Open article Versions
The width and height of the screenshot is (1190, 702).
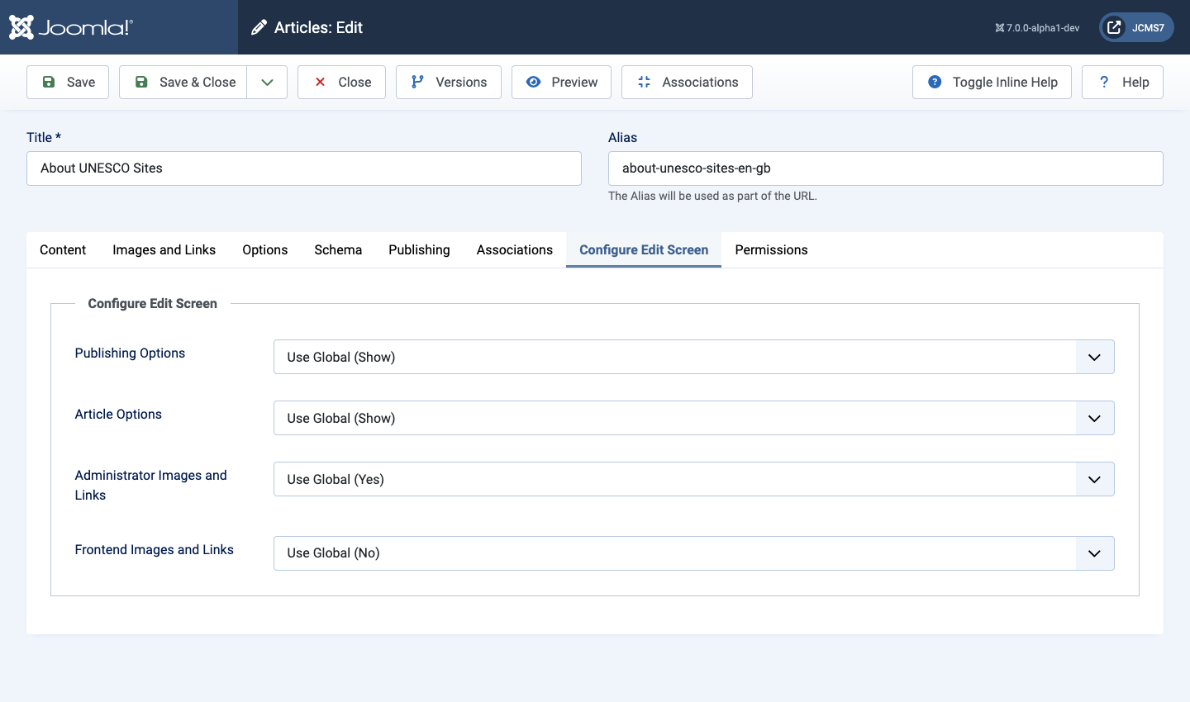(449, 82)
